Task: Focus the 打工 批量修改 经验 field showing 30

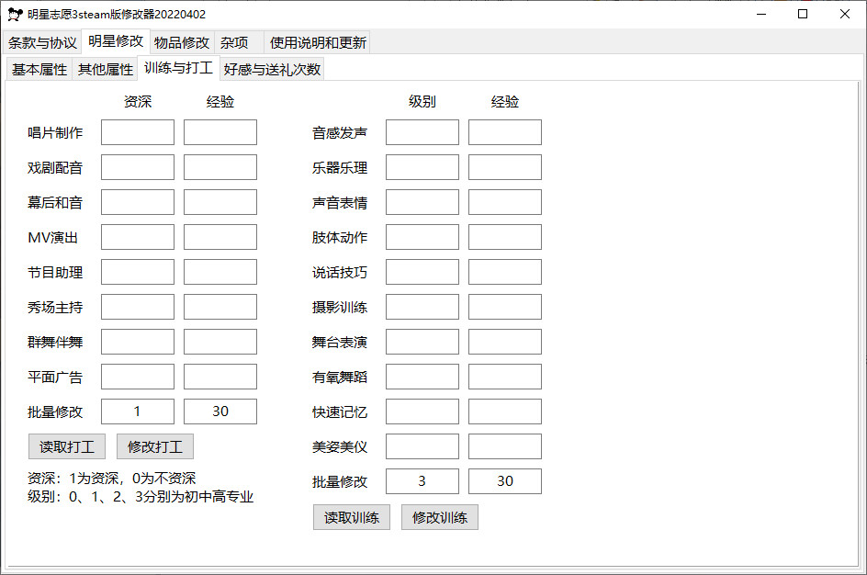Action: point(220,412)
